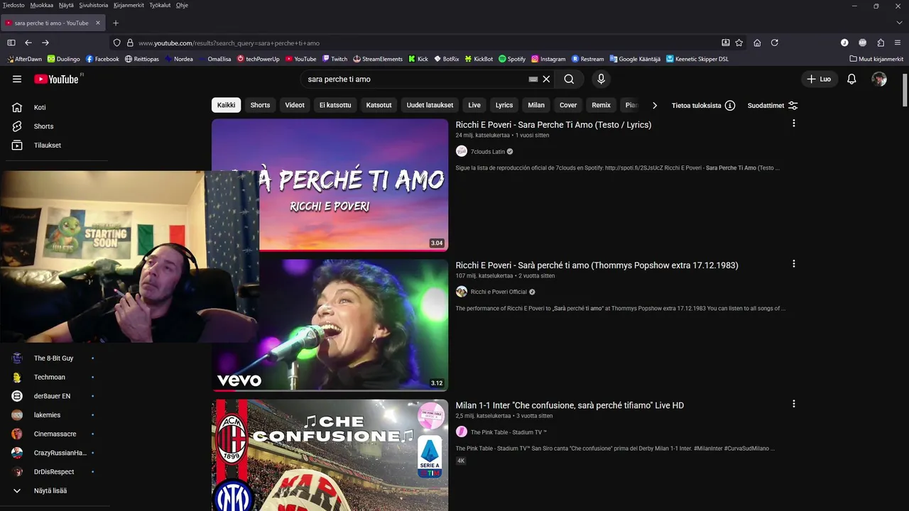Select the Ei katsottu filter chip
The width and height of the screenshot is (909, 511).
[335, 105]
